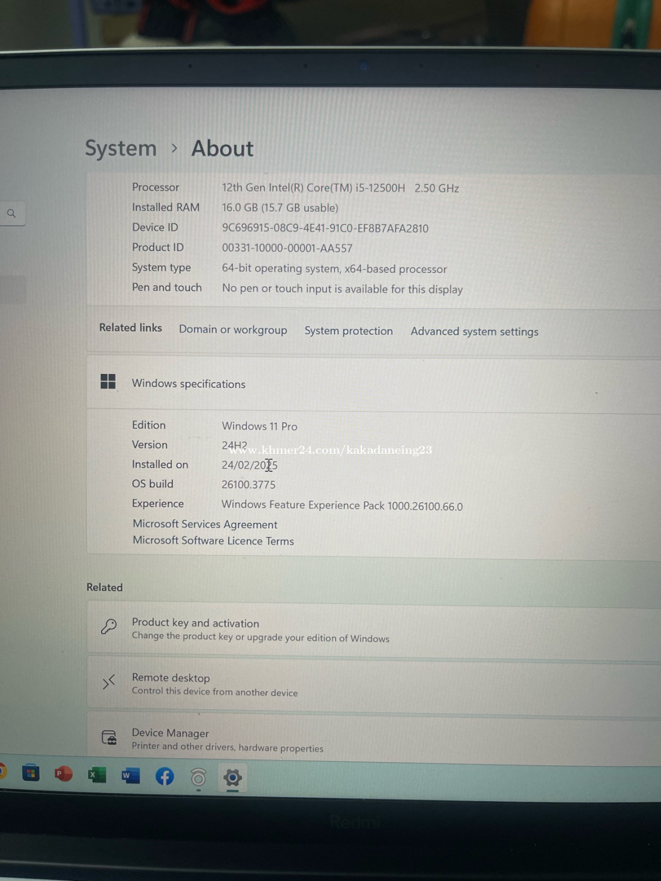Click the text Control this device from another device
661x881 pixels.
click(215, 692)
